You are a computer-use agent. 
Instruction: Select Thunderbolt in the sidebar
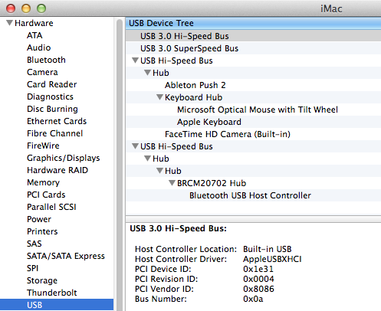52,293
